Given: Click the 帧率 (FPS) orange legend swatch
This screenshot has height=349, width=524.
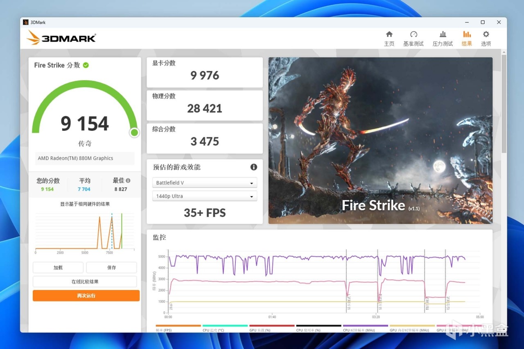Looking at the screenshot, I should [x=178, y=326].
